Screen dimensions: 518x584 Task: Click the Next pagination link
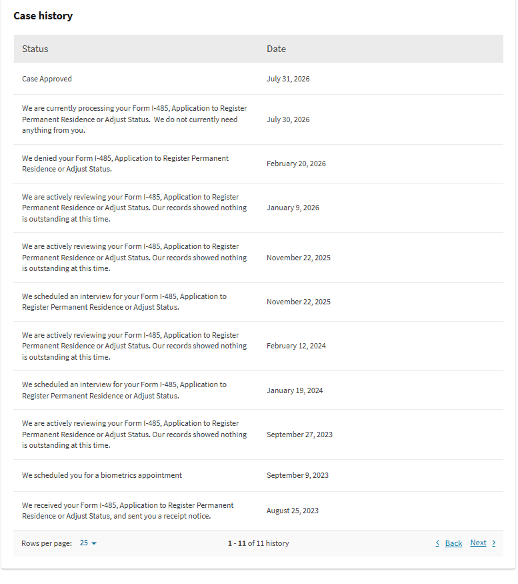click(x=478, y=543)
